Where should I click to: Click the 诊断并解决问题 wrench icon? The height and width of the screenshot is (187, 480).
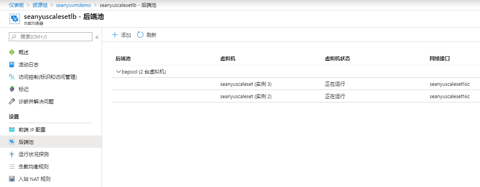(12, 102)
